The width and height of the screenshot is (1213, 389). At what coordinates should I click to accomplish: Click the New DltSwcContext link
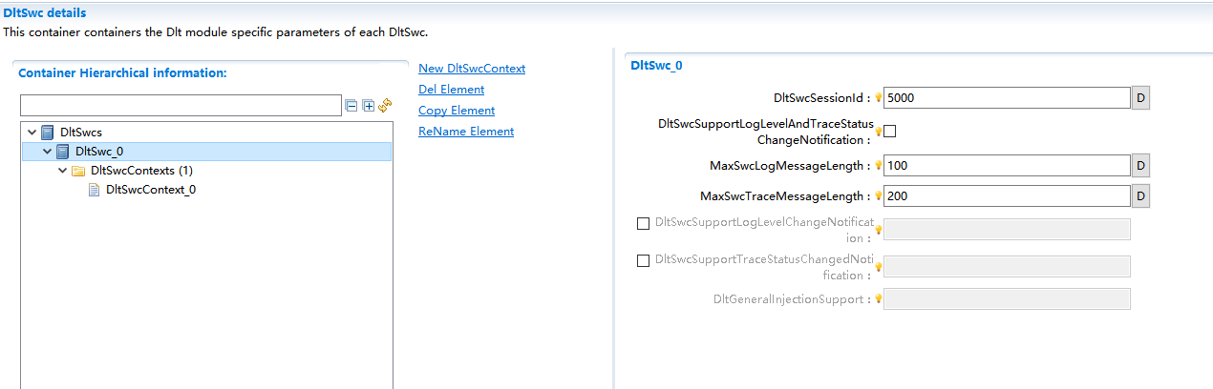tap(472, 69)
